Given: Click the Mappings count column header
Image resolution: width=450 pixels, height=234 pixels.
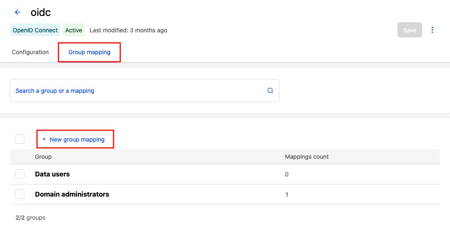Looking at the screenshot, I should pyautogui.click(x=307, y=157).
